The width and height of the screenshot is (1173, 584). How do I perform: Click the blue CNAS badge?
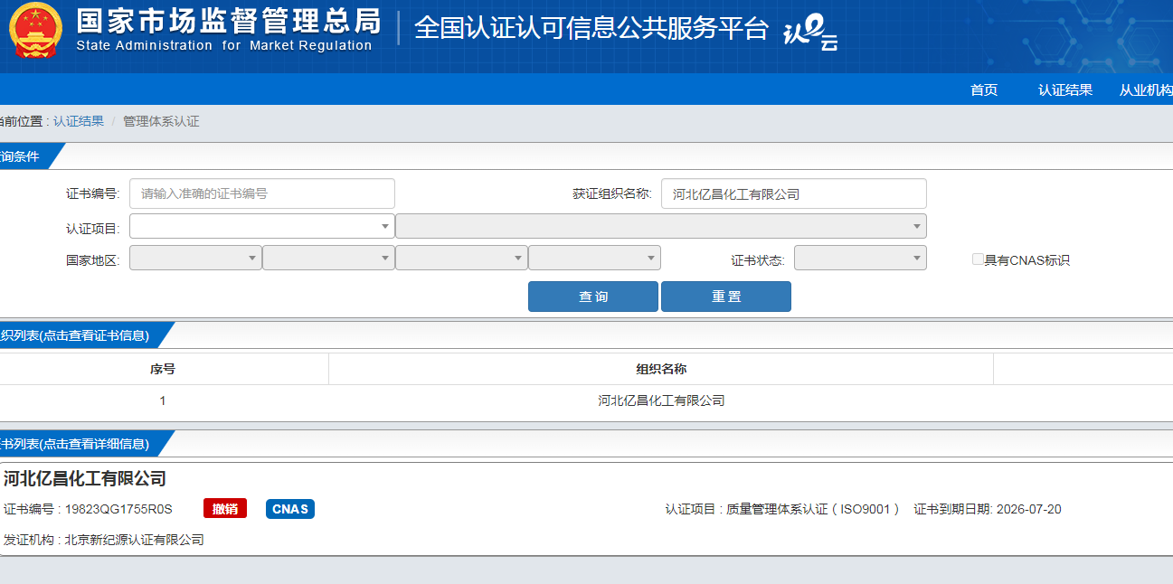click(290, 509)
